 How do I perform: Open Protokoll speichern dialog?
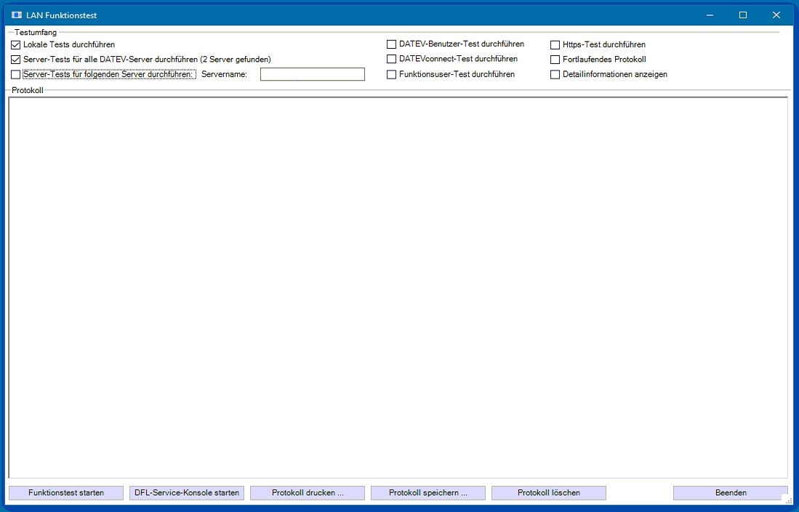tap(428, 493)
